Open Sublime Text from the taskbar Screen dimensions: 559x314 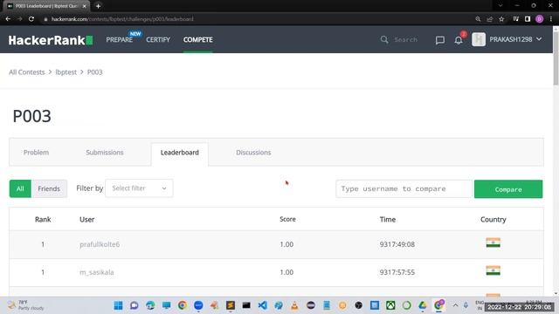pos(231,305)
